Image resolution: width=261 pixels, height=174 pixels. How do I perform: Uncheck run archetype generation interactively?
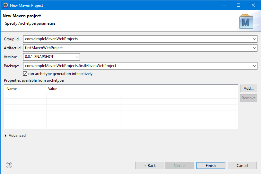[25, 74]
